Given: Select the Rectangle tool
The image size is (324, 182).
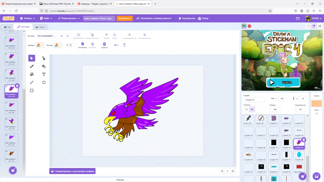Looking at the screenshot, I should point(32,90).
